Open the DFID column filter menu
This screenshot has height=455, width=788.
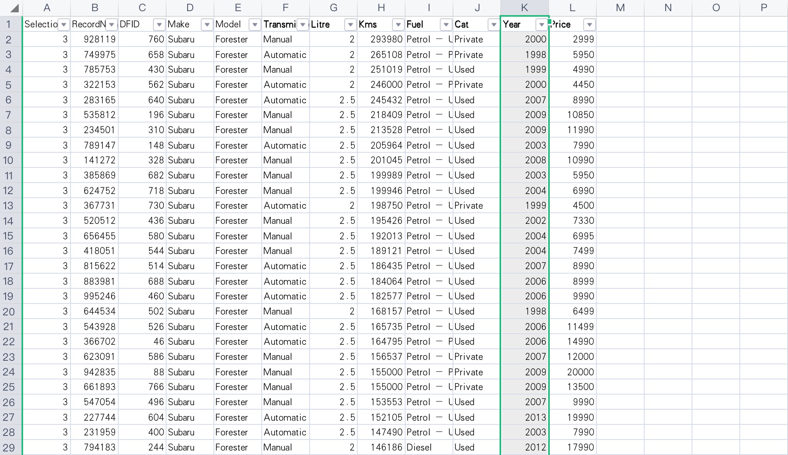(159, 24)
